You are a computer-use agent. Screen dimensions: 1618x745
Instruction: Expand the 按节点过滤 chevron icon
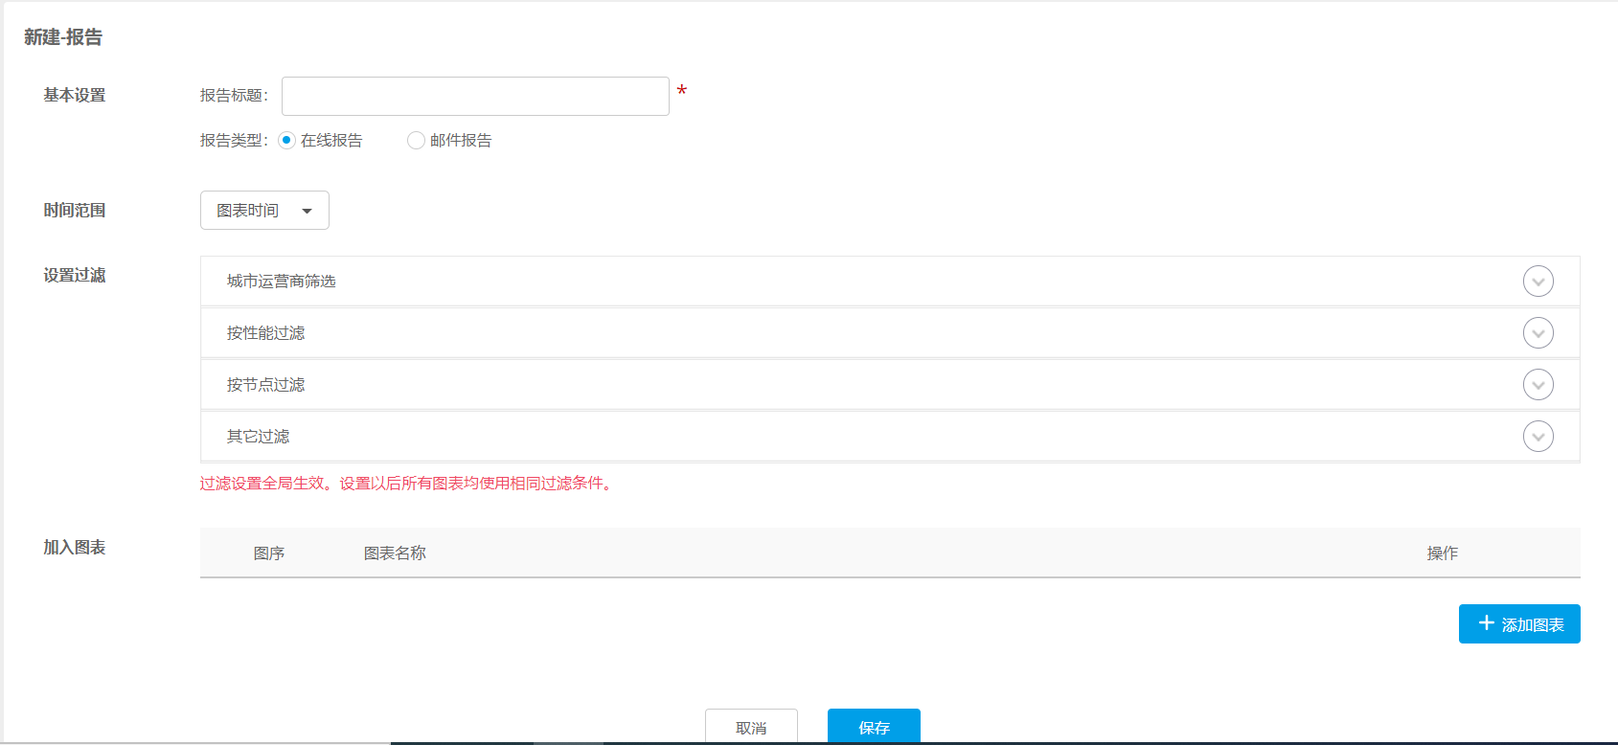pos(1538,385)
